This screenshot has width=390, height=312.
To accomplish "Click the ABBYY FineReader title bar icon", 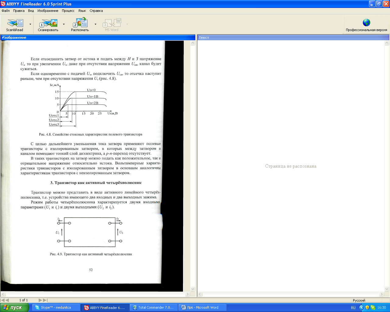I will pyautogui.click(x=3, y=4).
